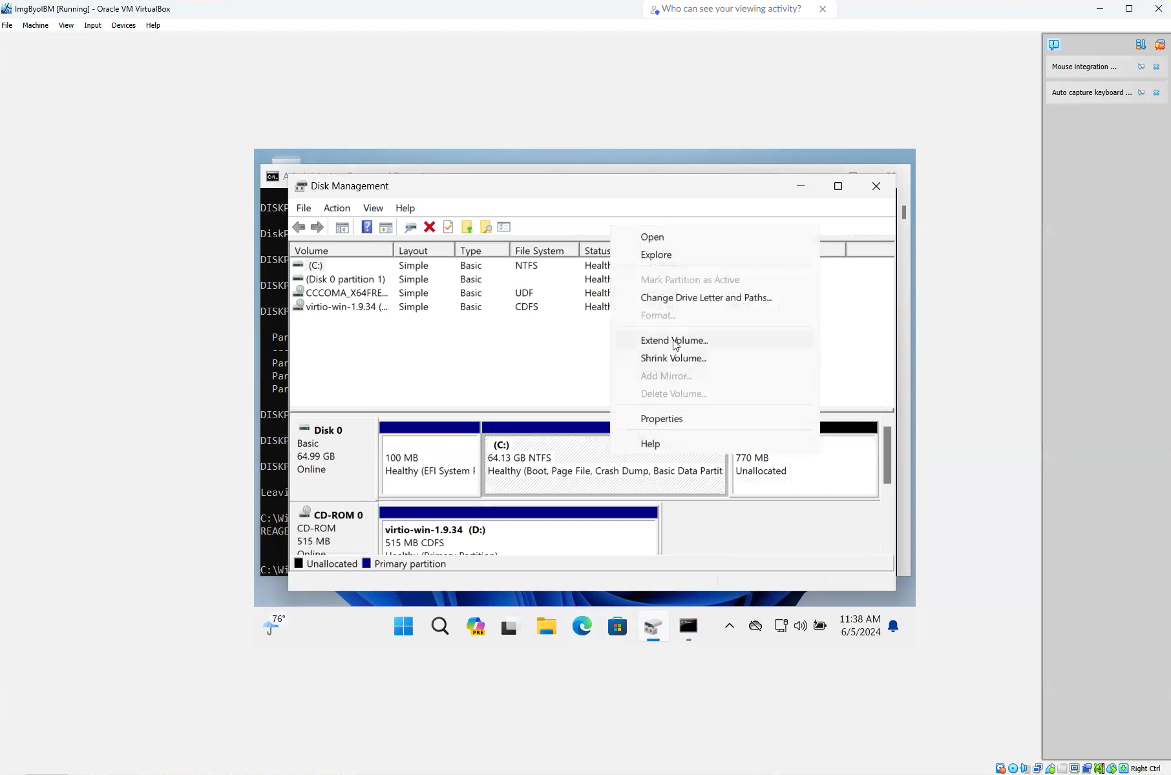1171x775 pixels.
Task: Click the rescan disks magnifier icon
Action: pos(486,227)
